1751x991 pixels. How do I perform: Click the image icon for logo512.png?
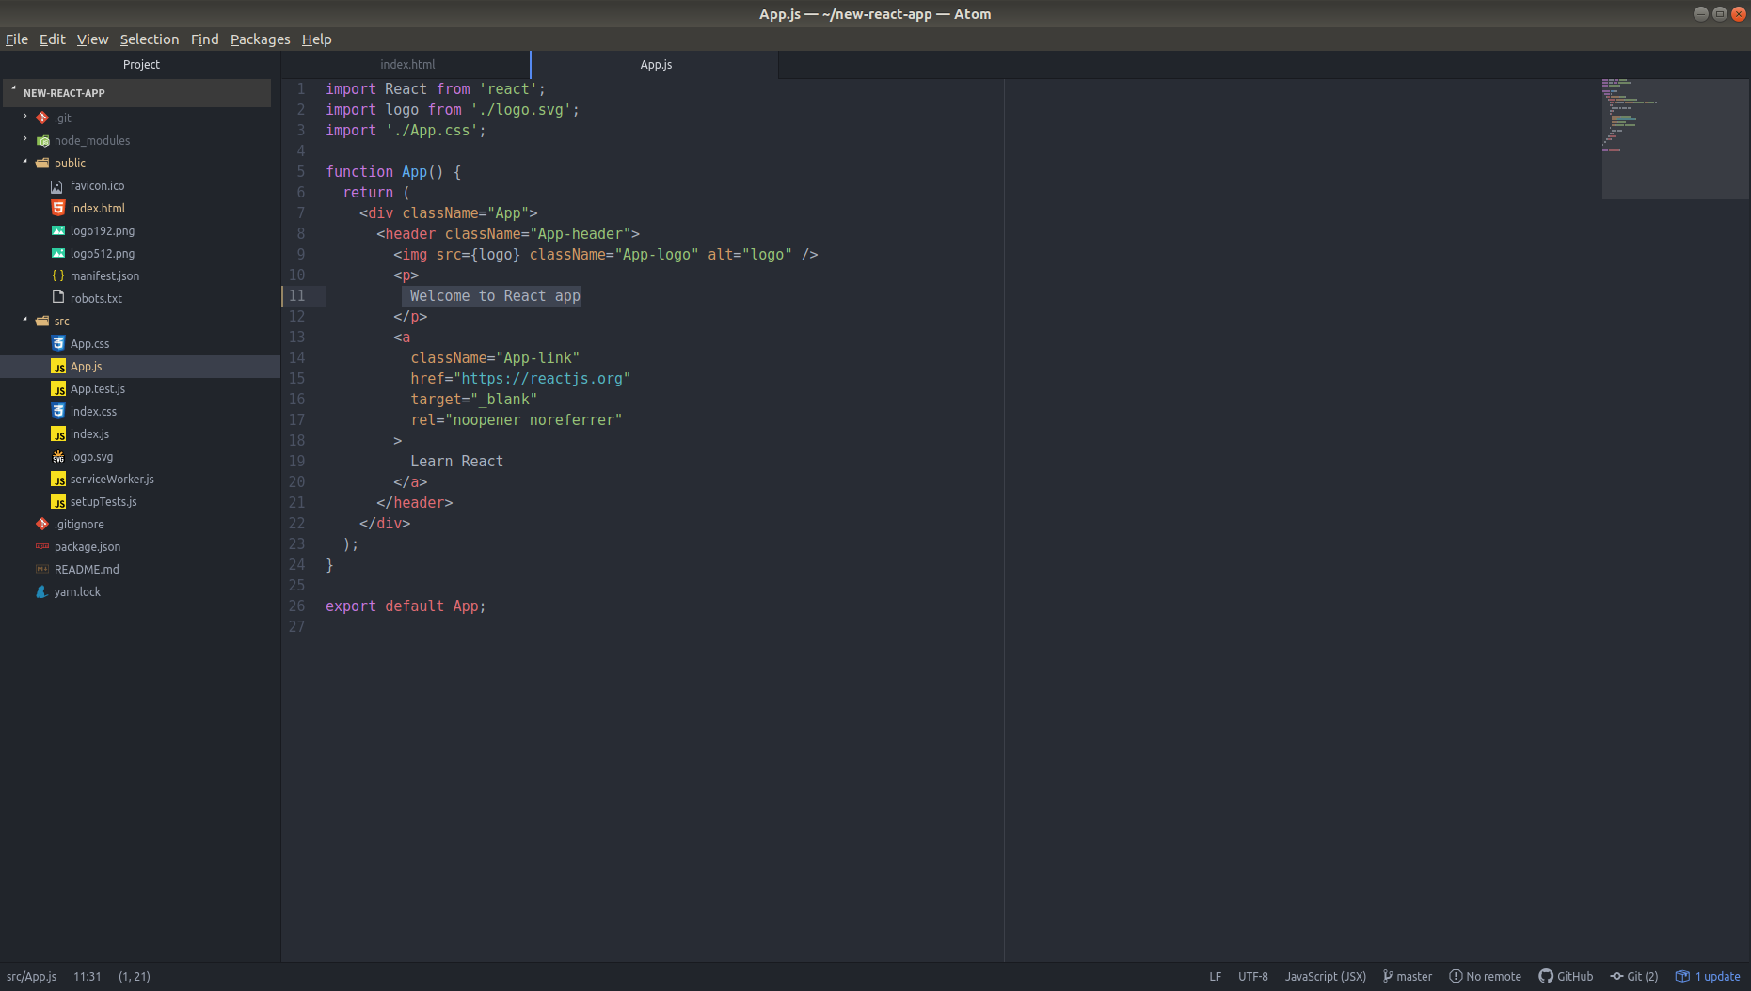pyautogui.click(x=57, y=253)
